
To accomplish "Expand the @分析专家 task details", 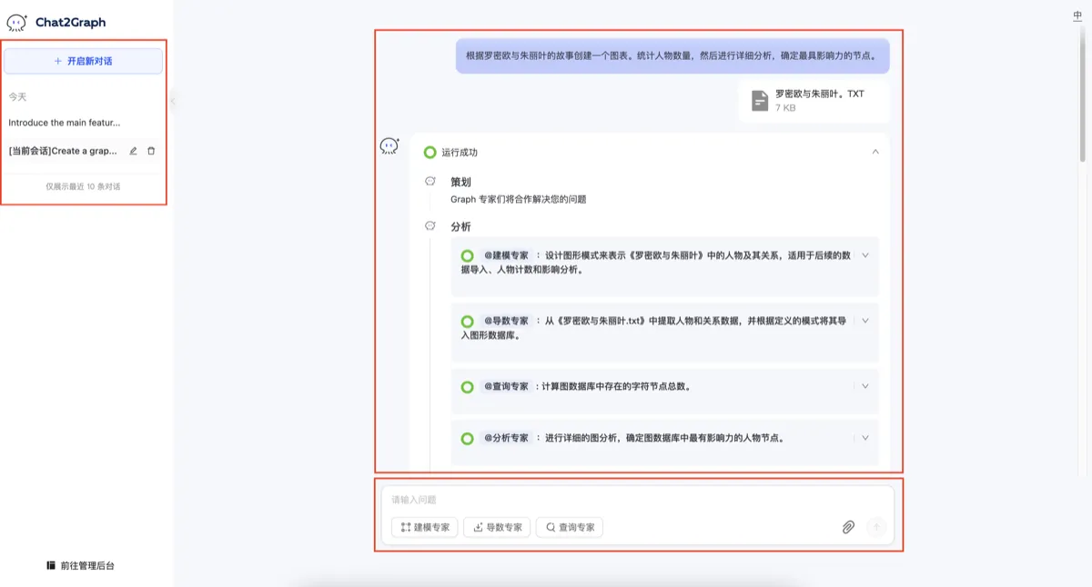I will [865, 437].
